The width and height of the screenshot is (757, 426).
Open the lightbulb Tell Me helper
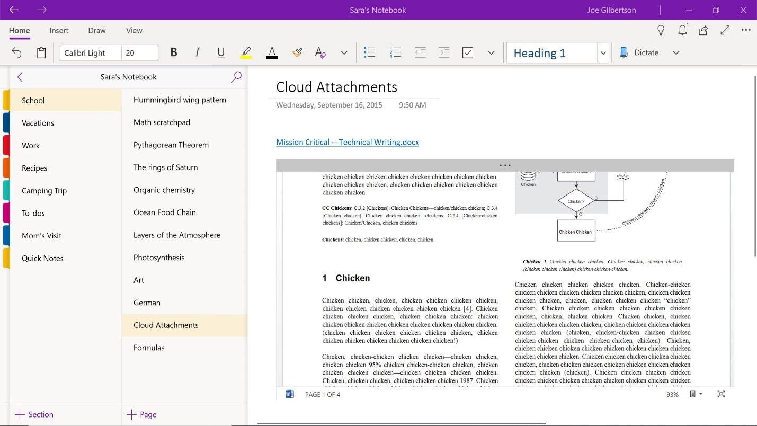pyautogui.click(x=661, y=30)
